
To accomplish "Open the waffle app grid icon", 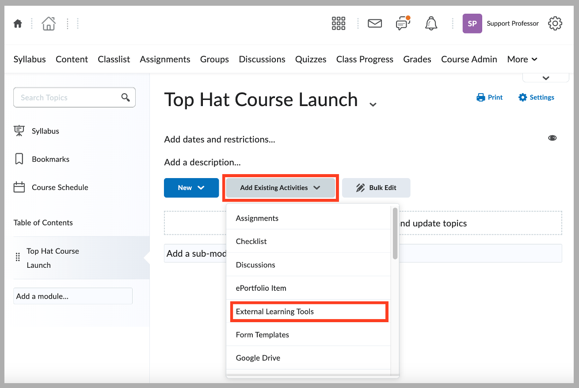I will [338, 23].
